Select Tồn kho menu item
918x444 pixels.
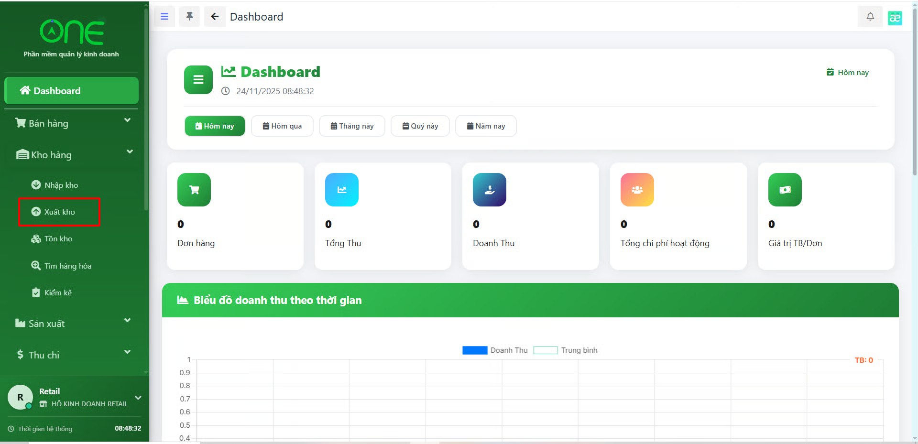58,238
